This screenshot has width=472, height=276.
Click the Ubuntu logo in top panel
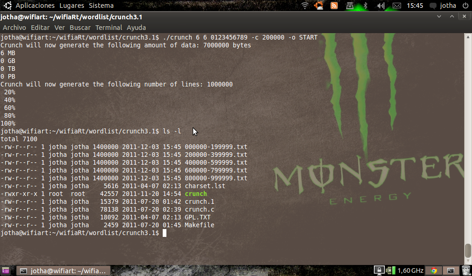(7, 6)
